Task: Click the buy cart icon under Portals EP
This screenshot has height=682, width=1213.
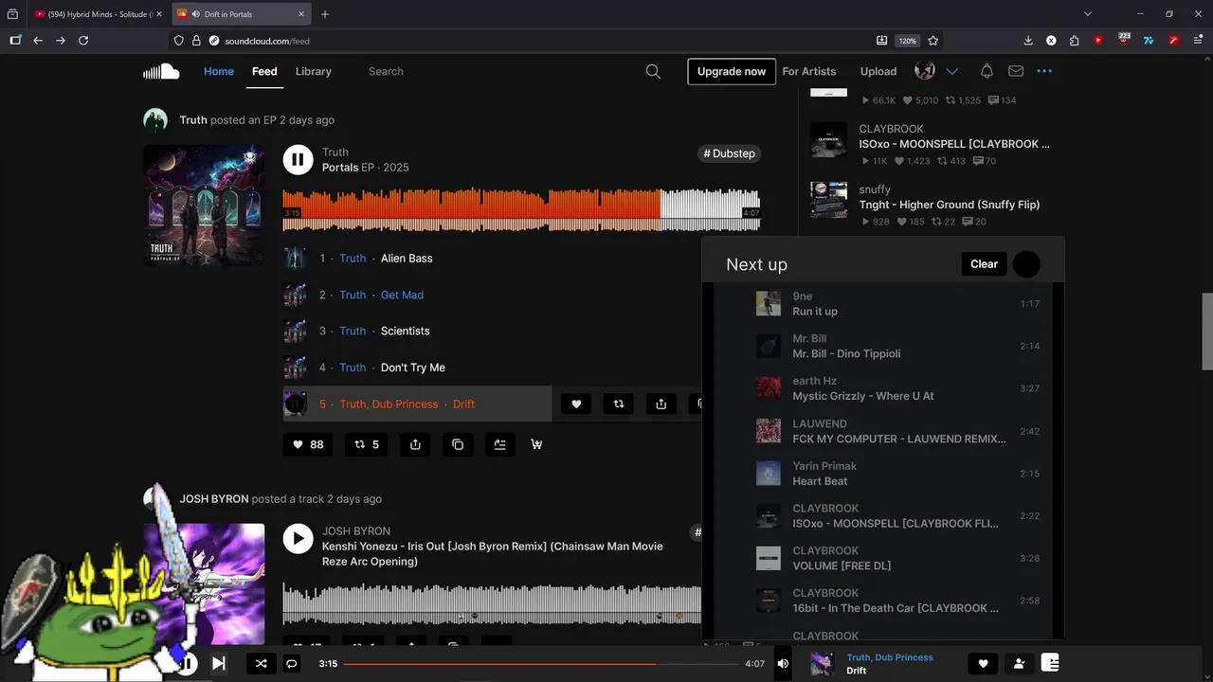Action: pos(536,444)
